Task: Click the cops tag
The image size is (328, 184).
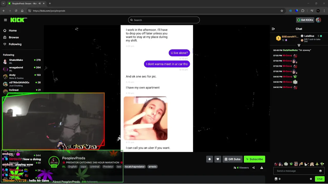Action: [84, 167]
